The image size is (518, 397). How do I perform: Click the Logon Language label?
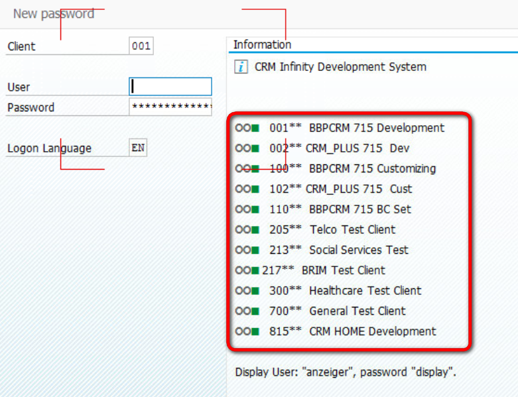49,148
